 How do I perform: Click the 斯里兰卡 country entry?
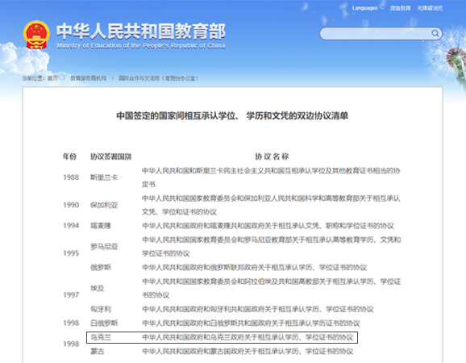click(104, 177)
